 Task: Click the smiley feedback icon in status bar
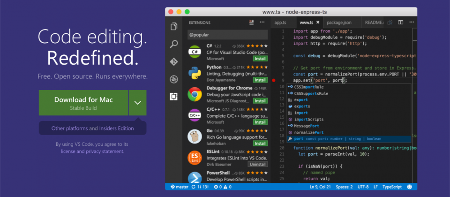coord(410,187)
